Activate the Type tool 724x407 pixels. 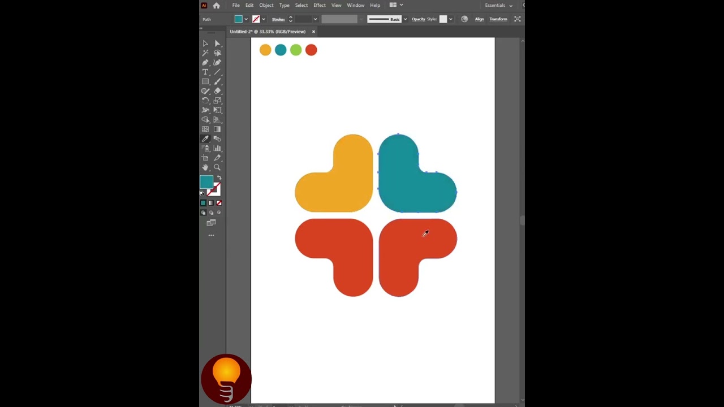[205, 72]
